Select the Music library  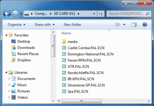(x=22, y=85)
